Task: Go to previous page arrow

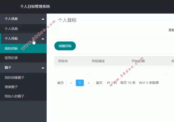Action: tap(71, 83)
